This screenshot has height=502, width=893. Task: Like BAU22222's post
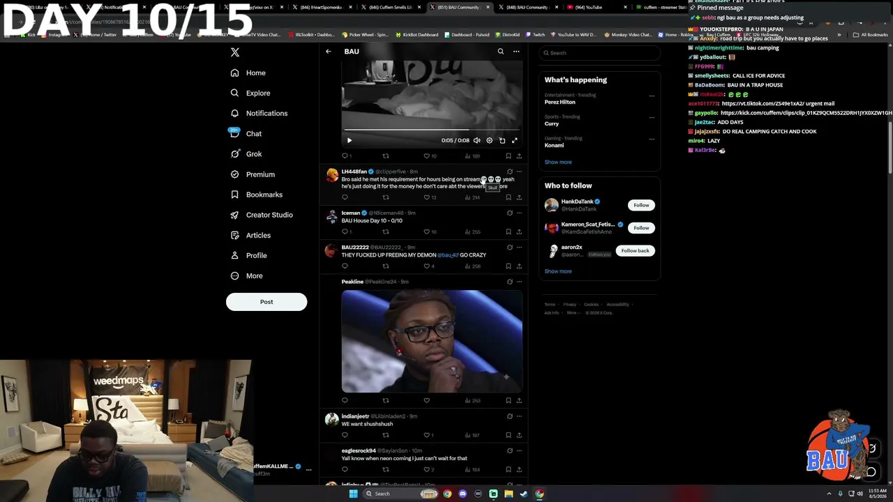(429, 266)
